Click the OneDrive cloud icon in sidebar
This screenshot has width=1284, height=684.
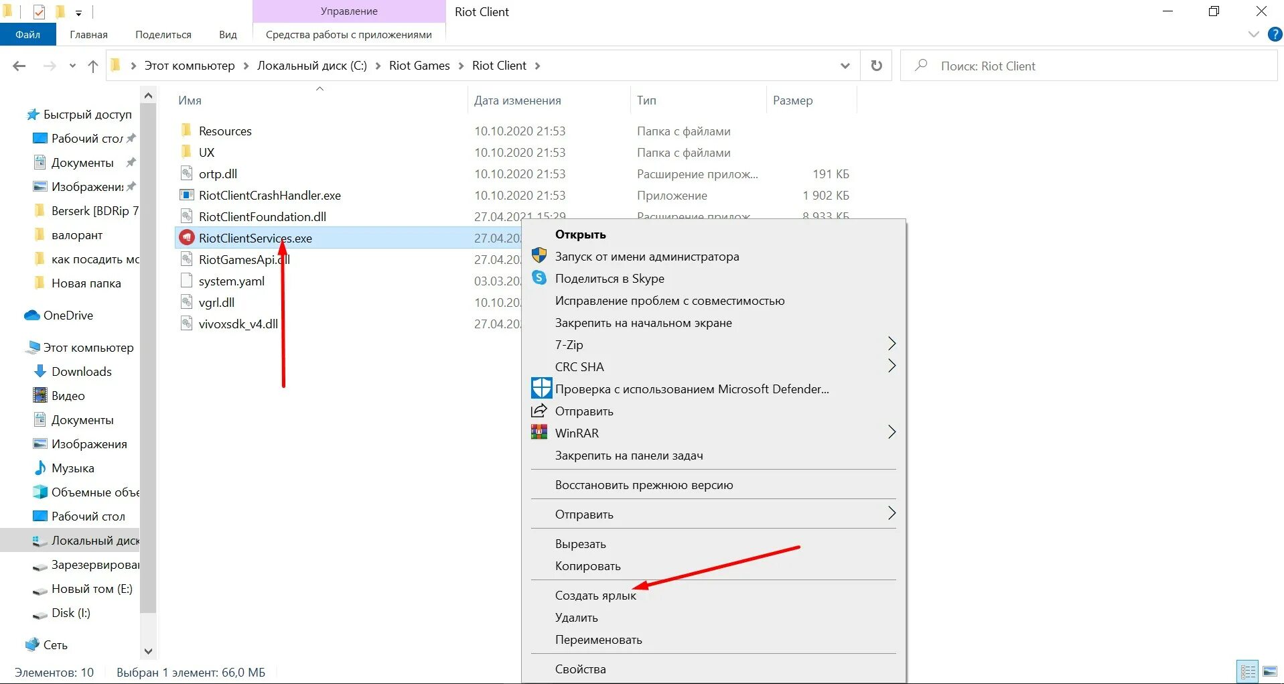(x=31, y=315)
